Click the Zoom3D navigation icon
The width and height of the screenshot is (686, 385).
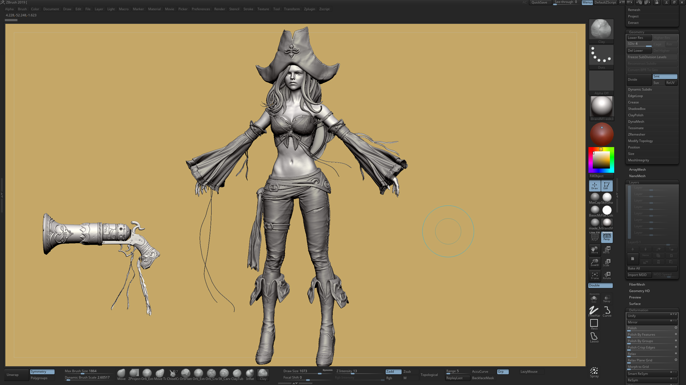pyautogui.click(x=595, y=263)
